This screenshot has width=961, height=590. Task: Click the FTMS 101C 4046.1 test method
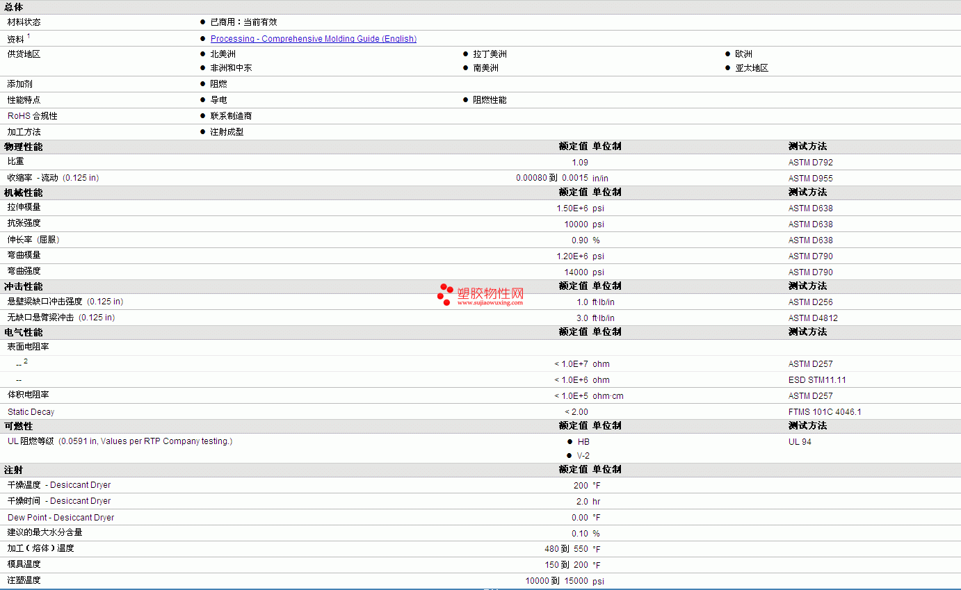(825, 412)
